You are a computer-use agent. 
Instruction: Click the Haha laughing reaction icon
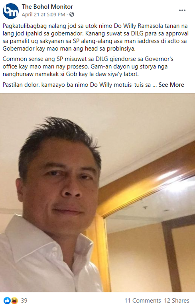pos(14,300)
